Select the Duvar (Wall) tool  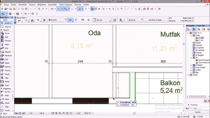pyautogui.click(x=7, y=33)
